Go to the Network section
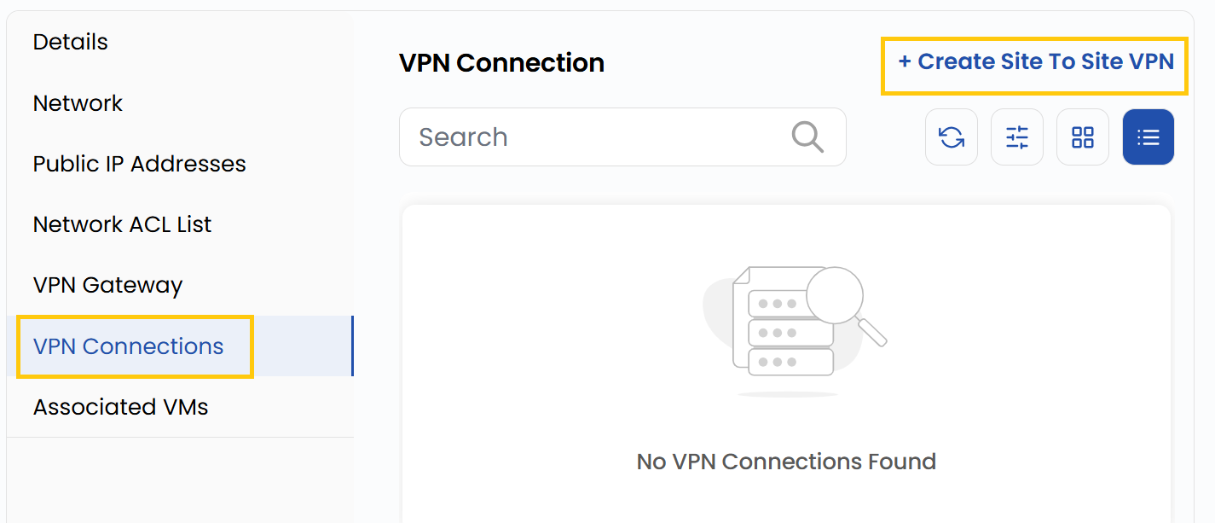Image resolution: width=1215 pixels, height=523 pixels. pyautogui.click(x=78, y=103)
